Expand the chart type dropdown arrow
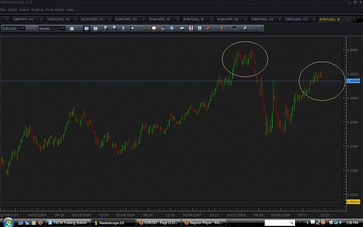Viewport: 363px width, 227px height. [78, 28]
